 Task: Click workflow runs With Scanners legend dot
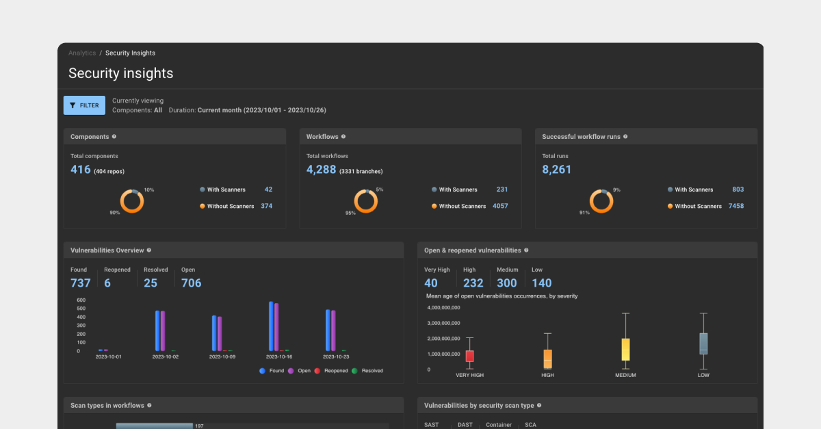(670, 190)
